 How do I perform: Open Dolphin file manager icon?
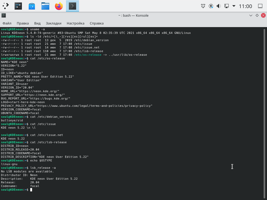point(45,6)
